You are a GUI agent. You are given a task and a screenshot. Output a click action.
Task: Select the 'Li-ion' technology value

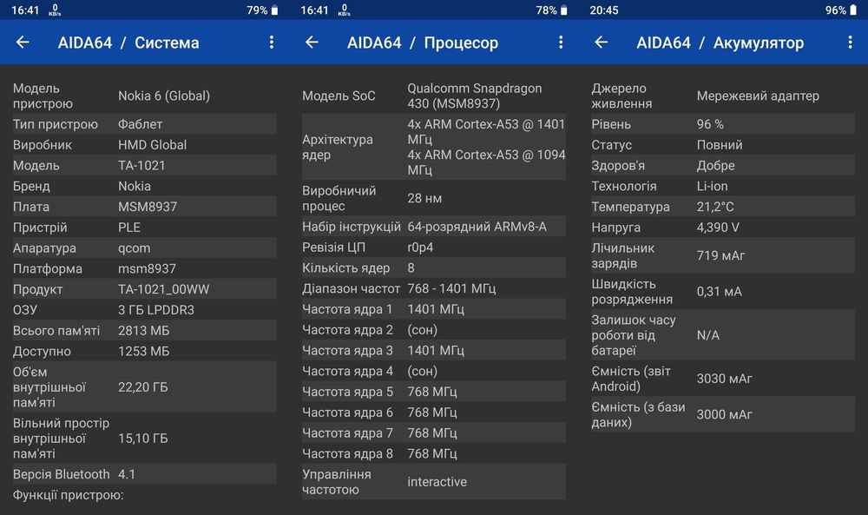click(x=713, y=186)
